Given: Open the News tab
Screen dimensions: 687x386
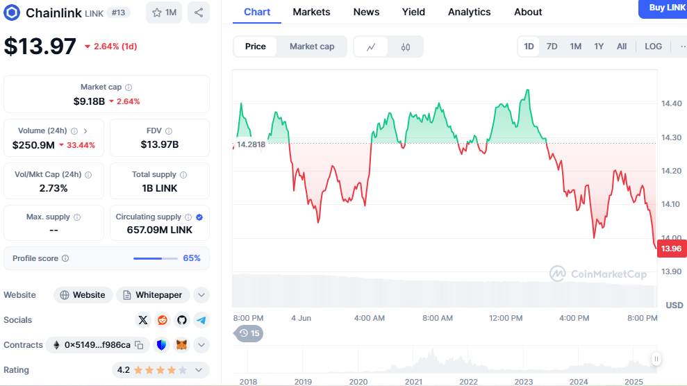Looking at the screenshot, I should tap(366, 12).
